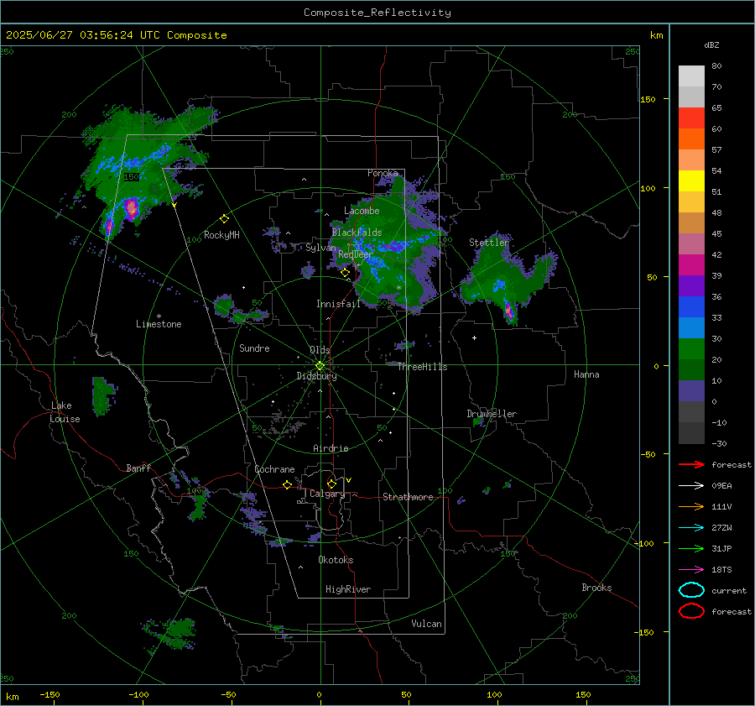Select the white 09EA arrow icon
The width and height of the screenshot is (755, 706).
point(691,486)
